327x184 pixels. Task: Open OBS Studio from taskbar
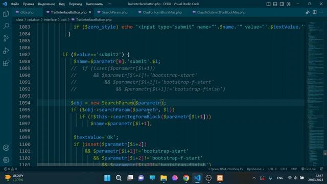(208, 178)
